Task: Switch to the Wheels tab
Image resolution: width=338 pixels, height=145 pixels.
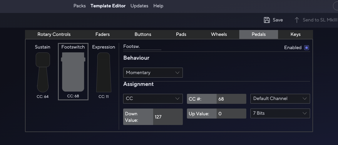Action: [219, 34]
